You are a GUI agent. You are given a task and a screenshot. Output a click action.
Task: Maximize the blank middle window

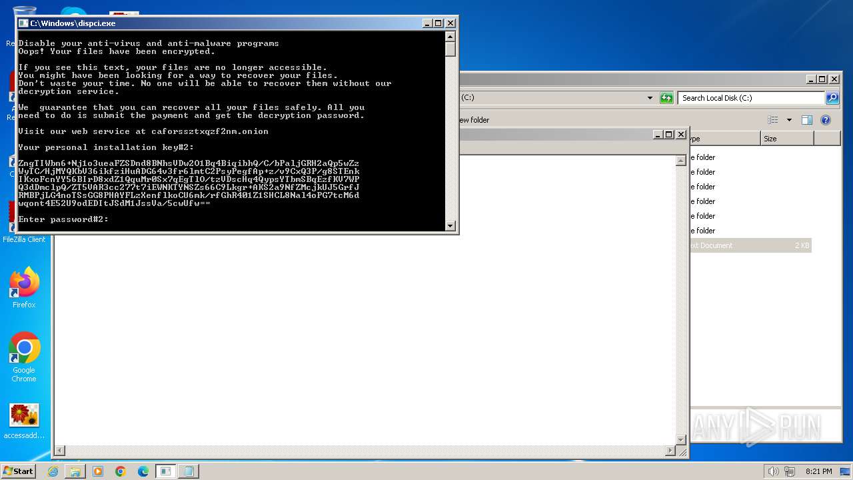(668, 134)
